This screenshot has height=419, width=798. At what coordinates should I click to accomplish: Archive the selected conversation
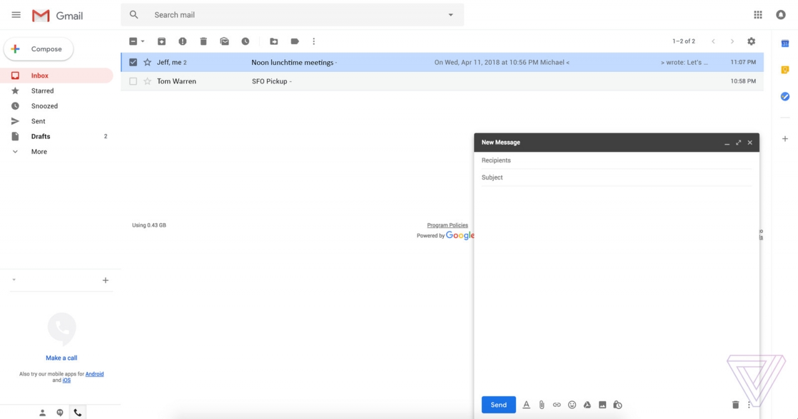pyautogui.click(x=161, y=41)
